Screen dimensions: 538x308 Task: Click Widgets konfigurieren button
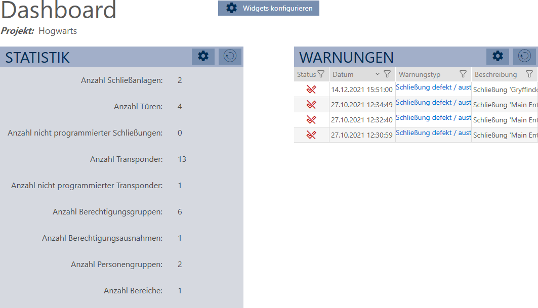tap(269, 8)
